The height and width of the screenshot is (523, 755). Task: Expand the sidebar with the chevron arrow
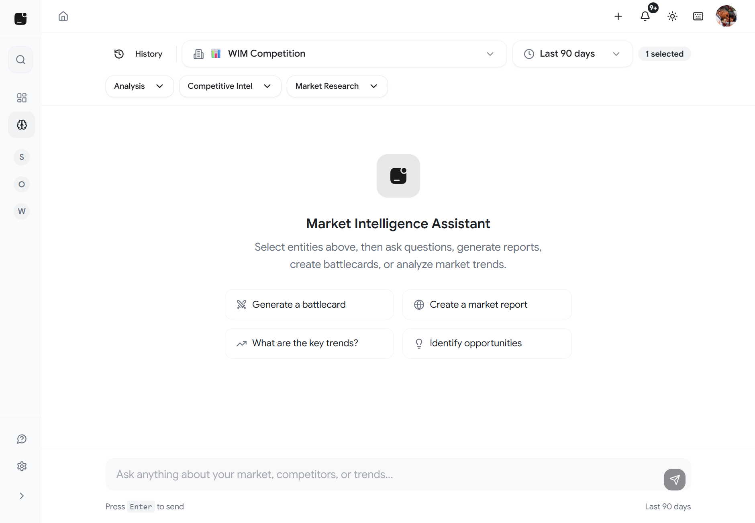tap(22, 496)
